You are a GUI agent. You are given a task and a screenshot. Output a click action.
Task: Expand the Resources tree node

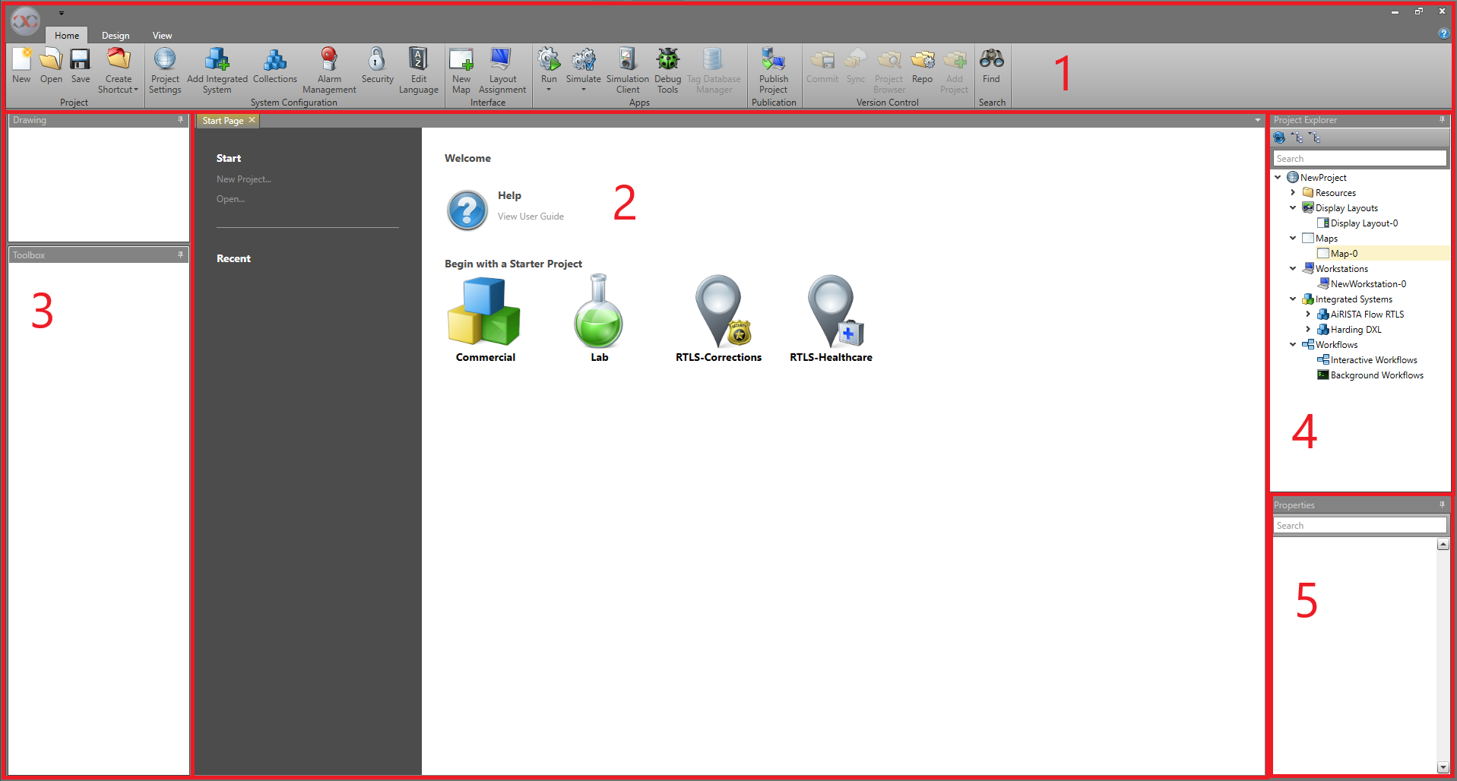1293,193
